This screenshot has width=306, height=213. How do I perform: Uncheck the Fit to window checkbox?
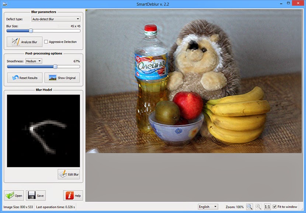275,207
